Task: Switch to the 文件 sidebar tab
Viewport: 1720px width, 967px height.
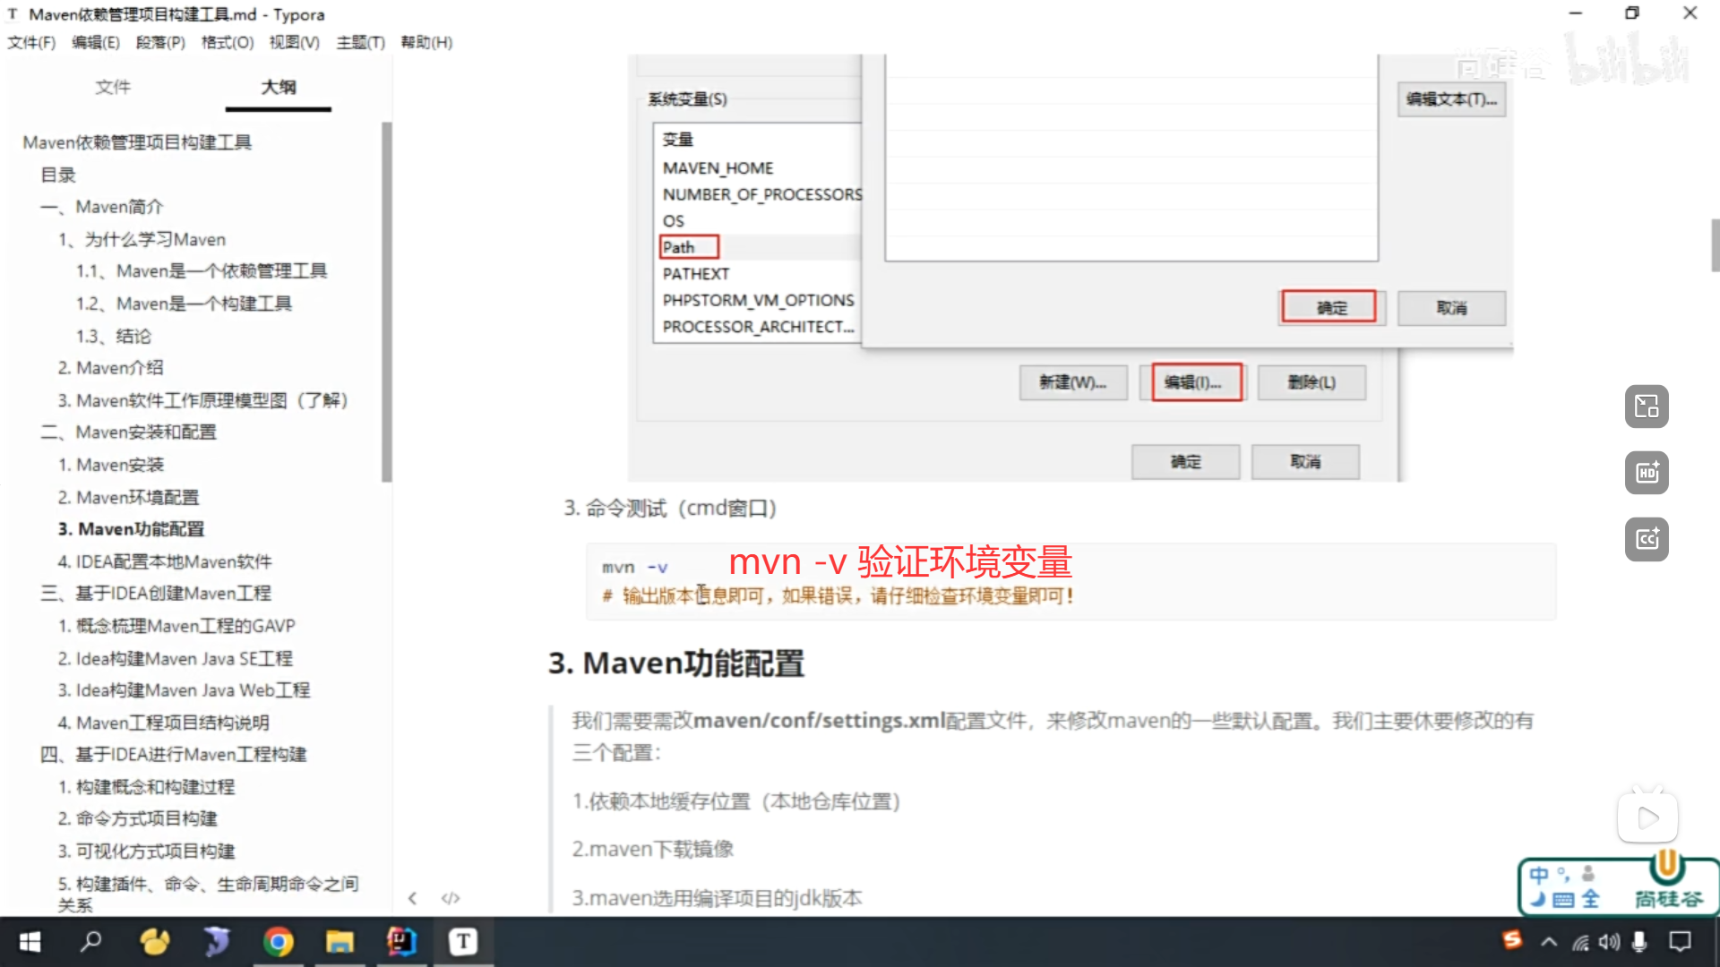Action: (113, 87)
